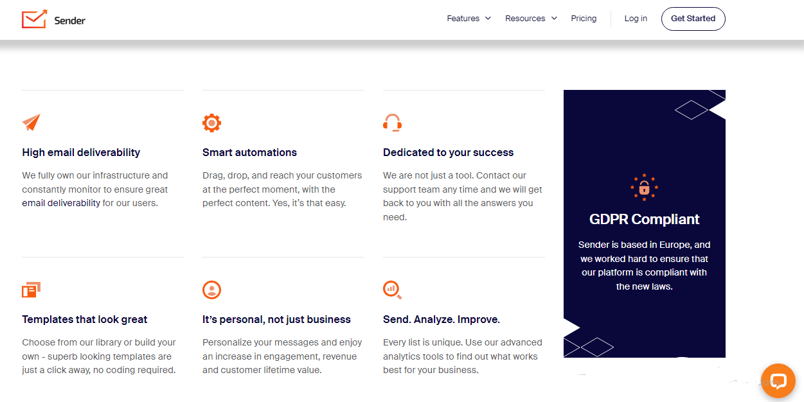Click the Sender brand name text

coord(70,21)
